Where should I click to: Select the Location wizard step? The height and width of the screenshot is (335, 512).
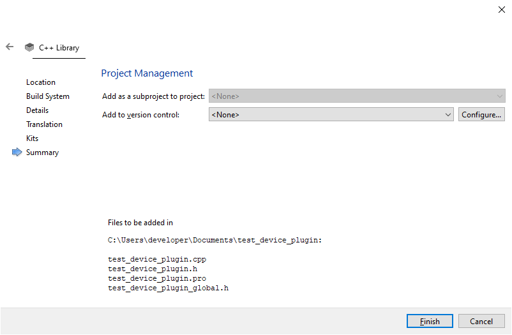pos(41,82)
